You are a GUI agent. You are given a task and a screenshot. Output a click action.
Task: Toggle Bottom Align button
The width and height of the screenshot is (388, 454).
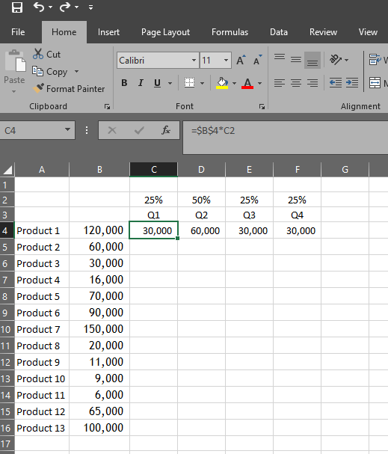[312, 61]
